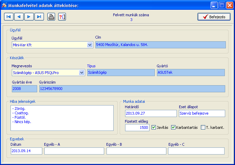Click the Egyéb - C input field
This screenshot has height=165, width=235.
[196, 151]
